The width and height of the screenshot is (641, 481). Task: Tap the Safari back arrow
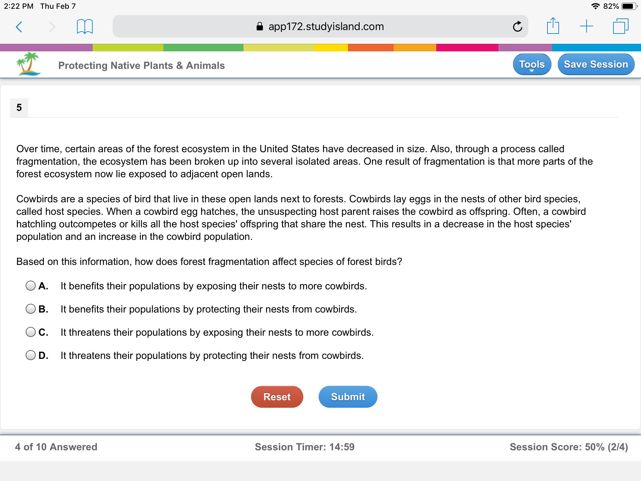(x=19, y=27)
